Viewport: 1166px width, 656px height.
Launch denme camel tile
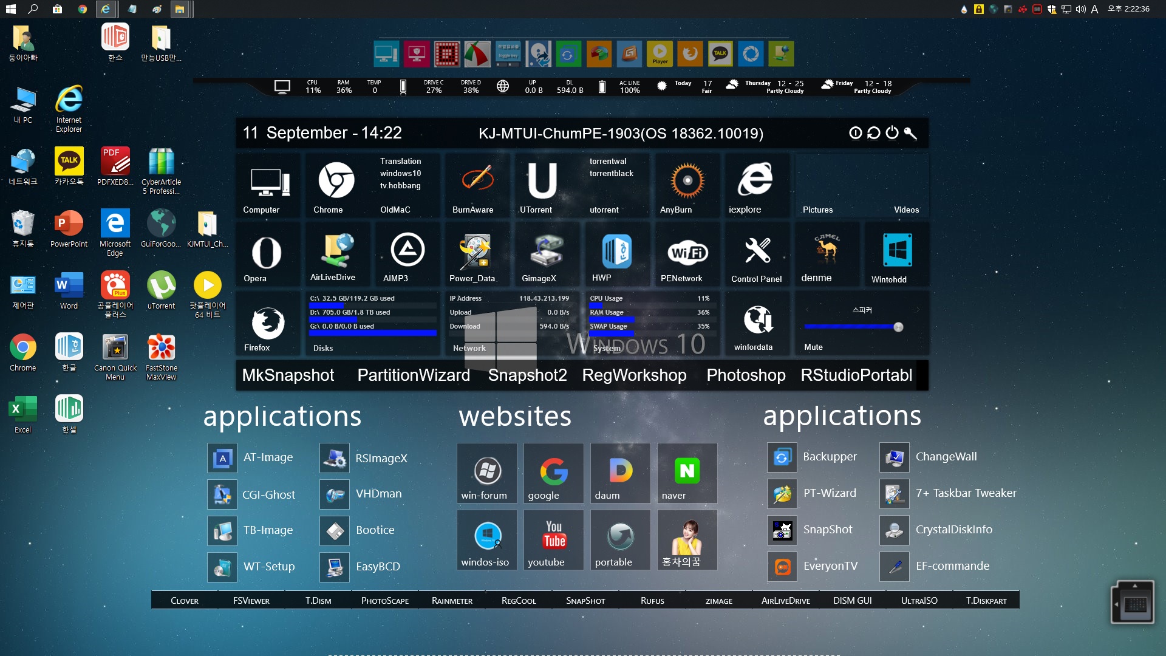tap(827, 254)
